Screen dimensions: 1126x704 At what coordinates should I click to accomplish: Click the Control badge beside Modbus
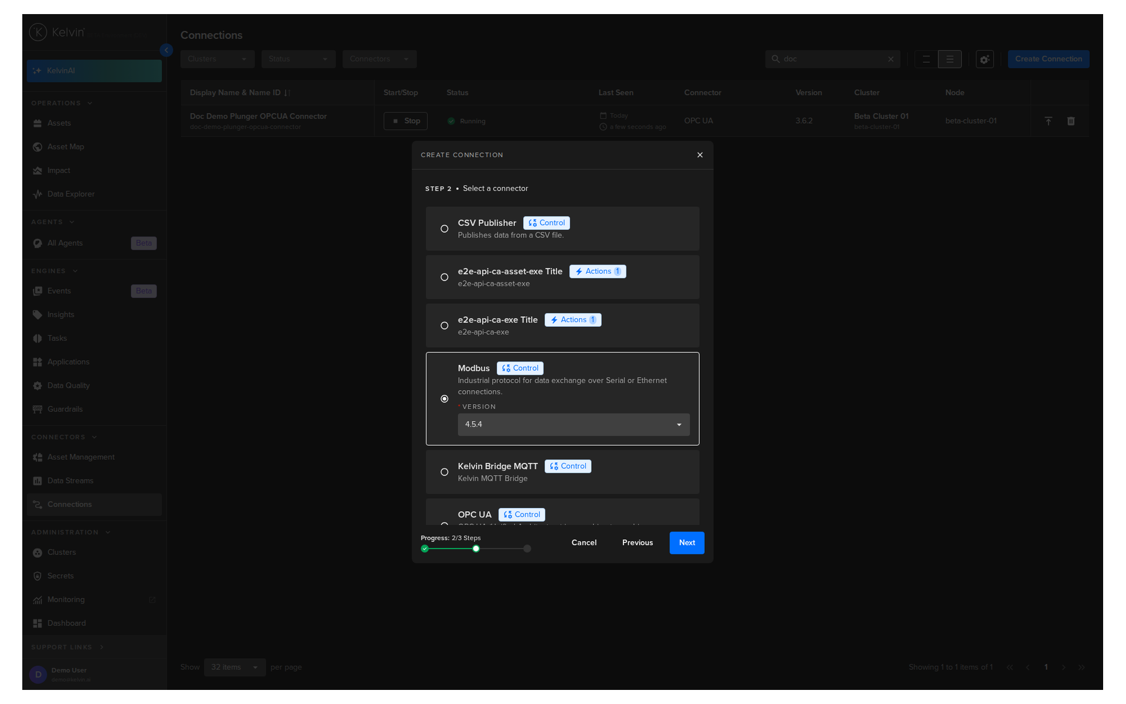point(520,368)
